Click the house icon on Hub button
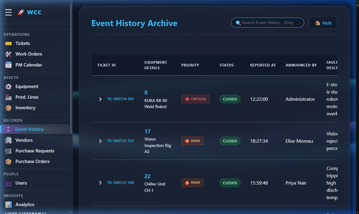359x214 pixels. pyautogui.click(x=317, y=23)
